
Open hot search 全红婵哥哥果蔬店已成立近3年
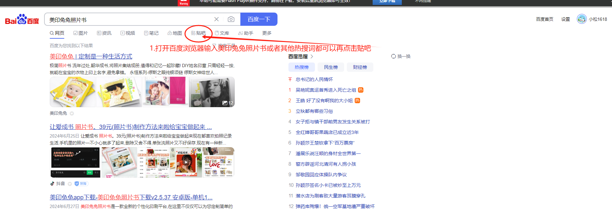(x=327, y=132)
